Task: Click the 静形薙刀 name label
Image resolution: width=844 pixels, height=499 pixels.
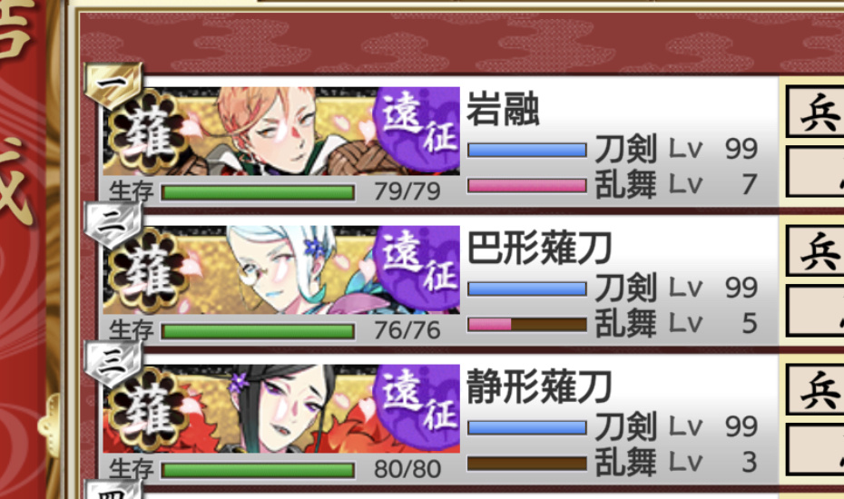Action: [x=539, y=386]
